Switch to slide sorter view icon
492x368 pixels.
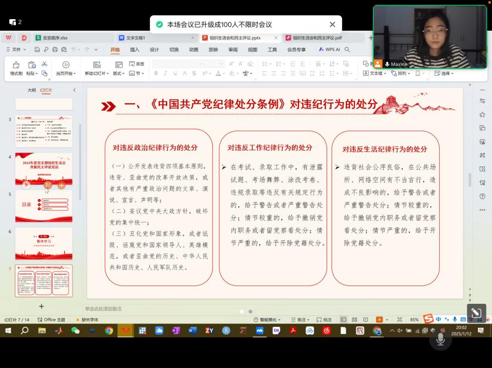[355, 319]
